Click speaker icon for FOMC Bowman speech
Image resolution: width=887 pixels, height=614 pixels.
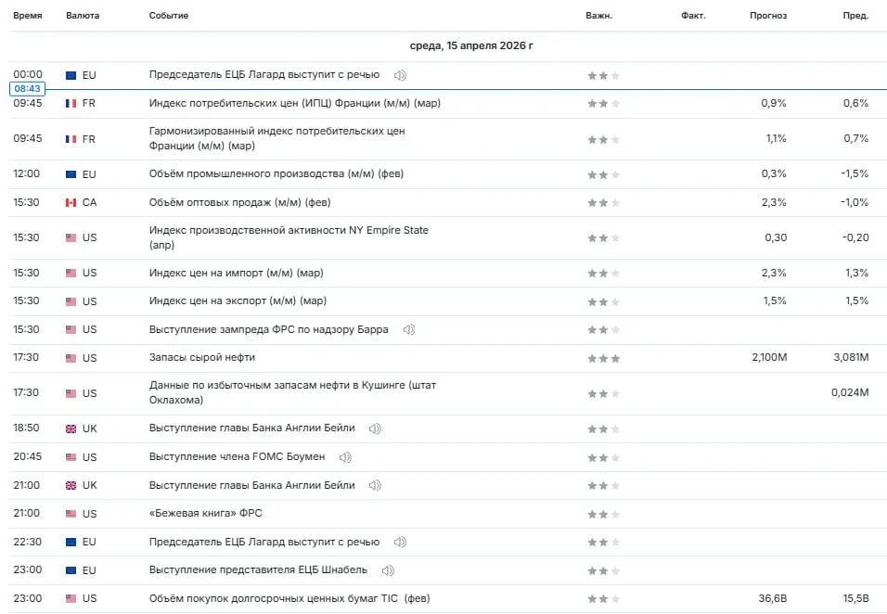pyautogui.click(x=345, y=457)
